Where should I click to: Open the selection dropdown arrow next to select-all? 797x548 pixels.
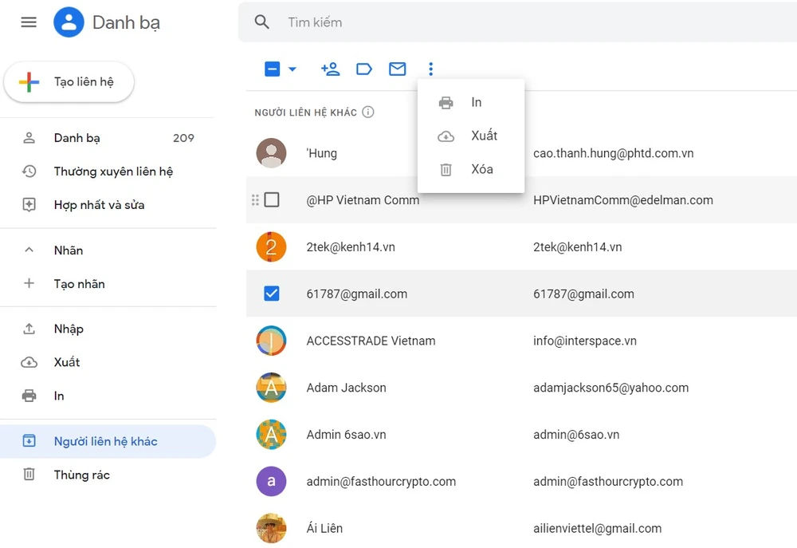click(x=291, y=69)
